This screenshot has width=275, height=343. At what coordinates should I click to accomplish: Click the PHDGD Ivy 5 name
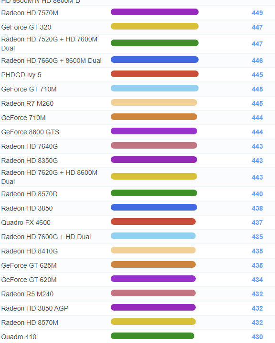click(x=21, y=75)
